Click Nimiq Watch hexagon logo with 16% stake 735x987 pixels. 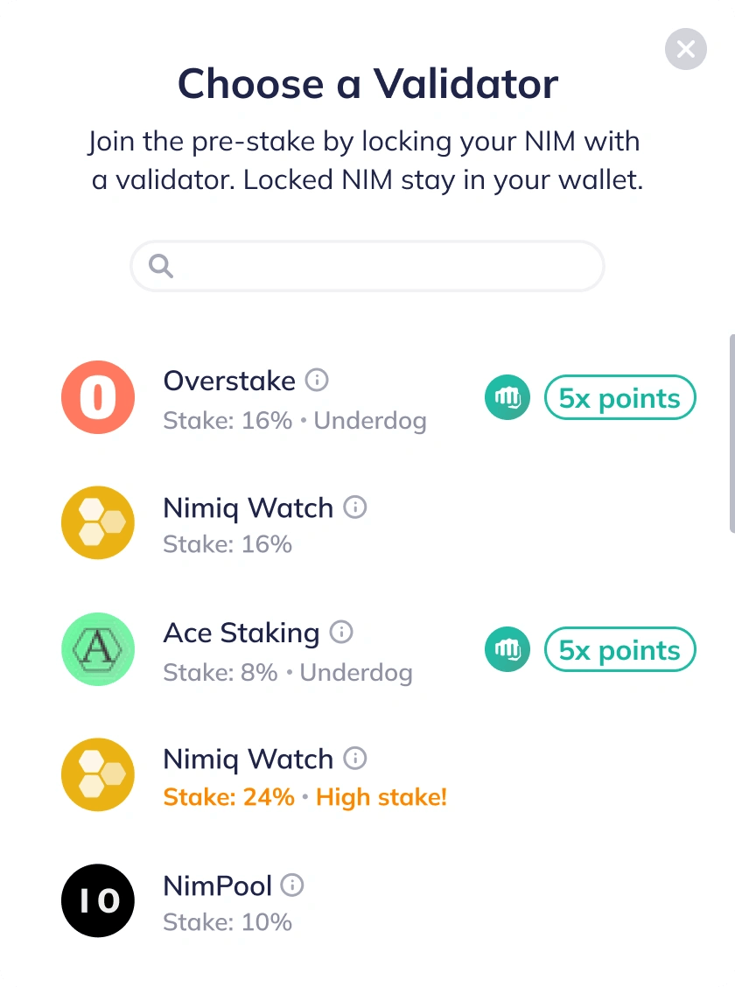(x=97, y=522)
